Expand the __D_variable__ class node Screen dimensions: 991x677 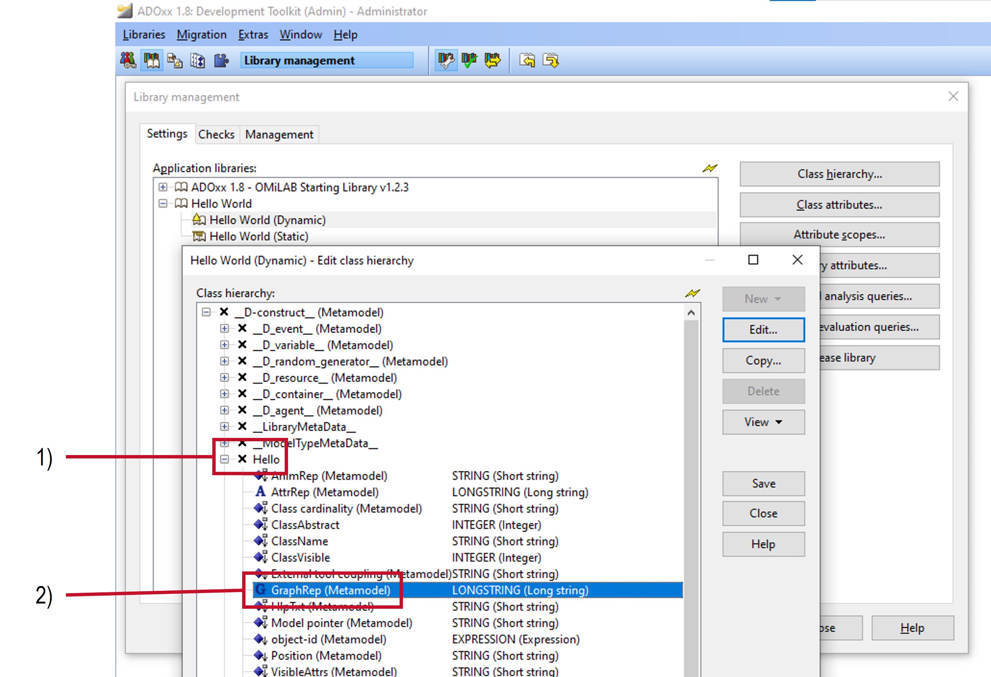pyautogui.click(x=224, y=345)
